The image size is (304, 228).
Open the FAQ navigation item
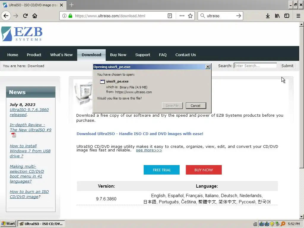pos(163,55)
